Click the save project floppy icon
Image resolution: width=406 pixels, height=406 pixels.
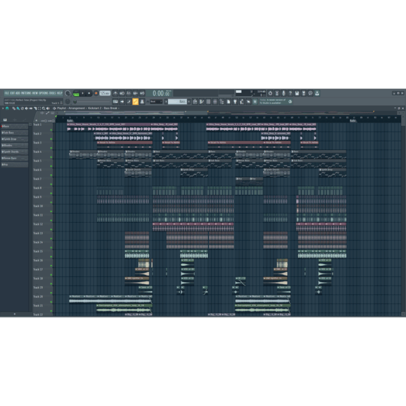pos(297,93)
